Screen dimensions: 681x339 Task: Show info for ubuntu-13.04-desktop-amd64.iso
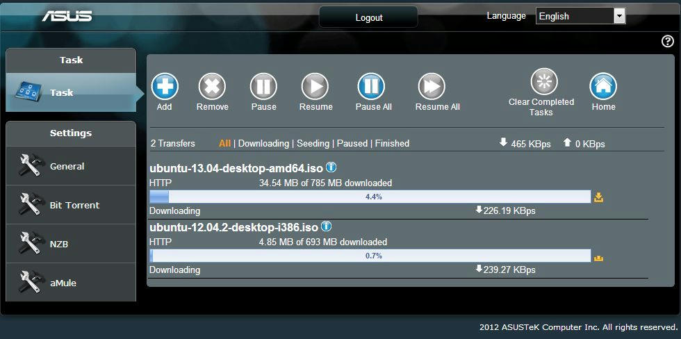click(x=331, y=167)
